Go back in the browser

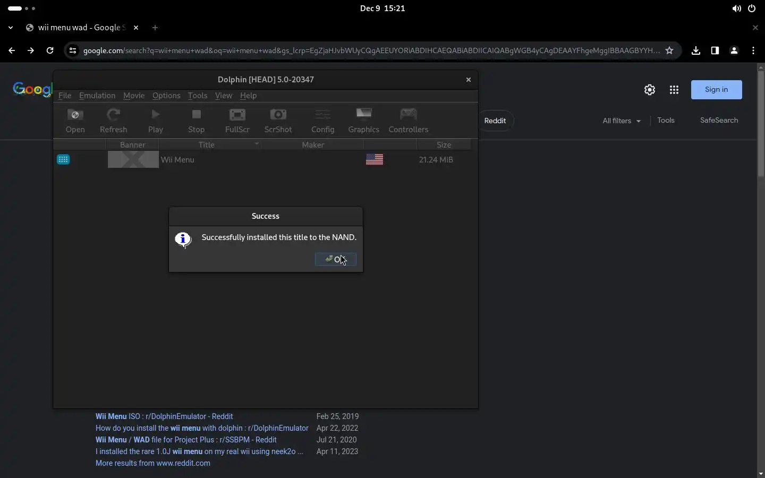coord(12,50)
